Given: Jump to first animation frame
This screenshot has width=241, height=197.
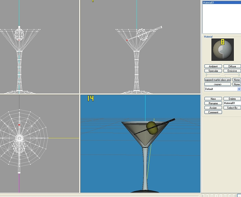Looking at the screenshot, I should (x=203, y=195).
